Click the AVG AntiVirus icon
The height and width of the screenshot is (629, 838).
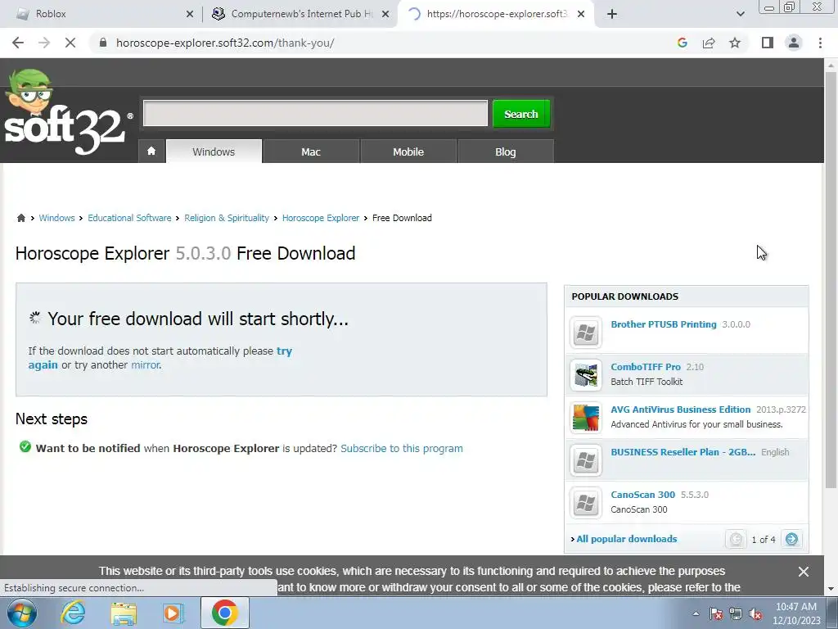[586, 418]
